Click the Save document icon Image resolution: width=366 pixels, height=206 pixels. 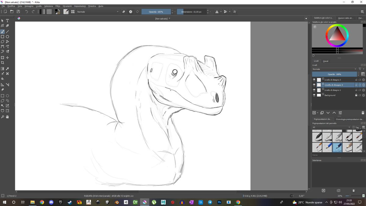click(x=18, y=12)
